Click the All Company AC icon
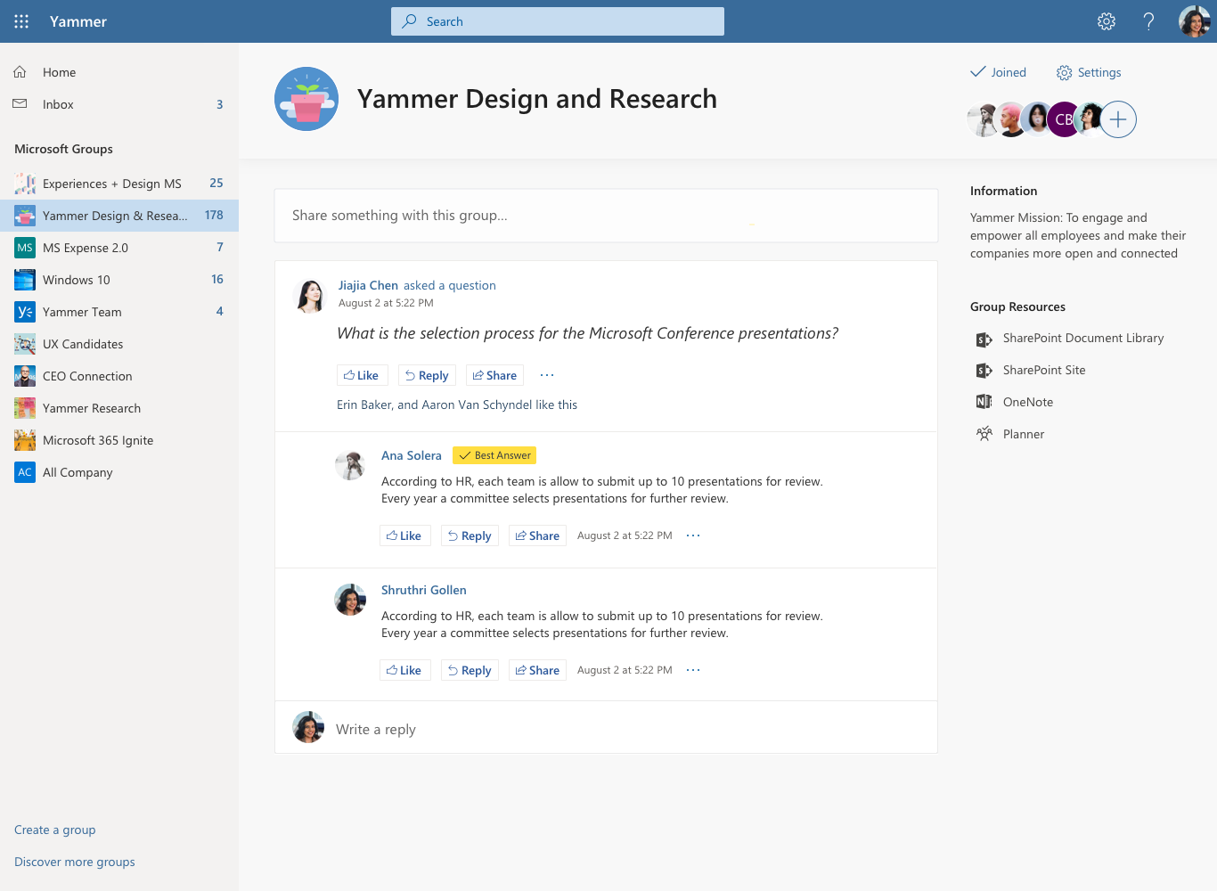Screen dimensions: 1217x891 25,472
